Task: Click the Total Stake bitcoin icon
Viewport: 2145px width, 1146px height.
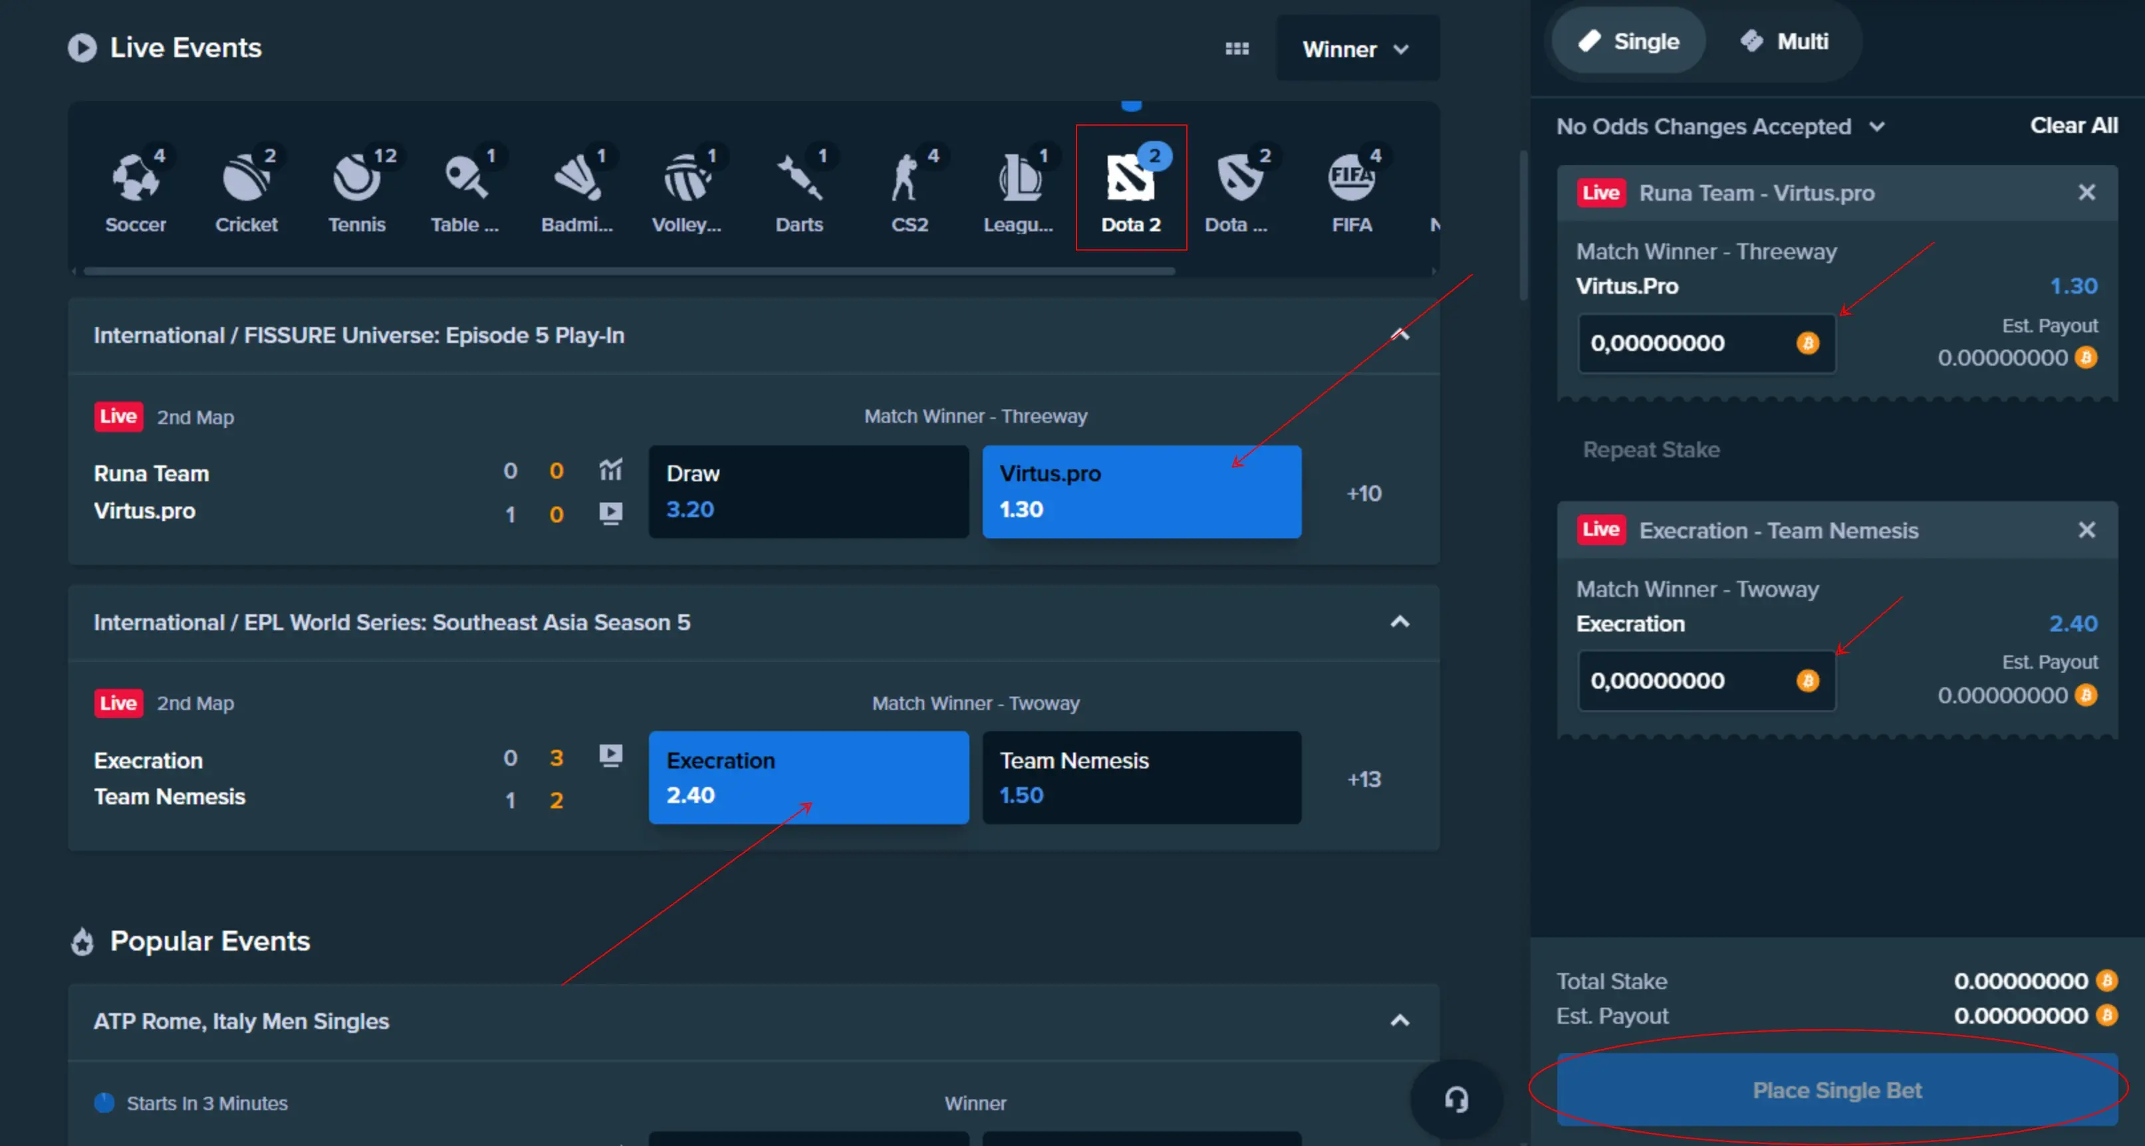Action: [x=2106, y=981]
